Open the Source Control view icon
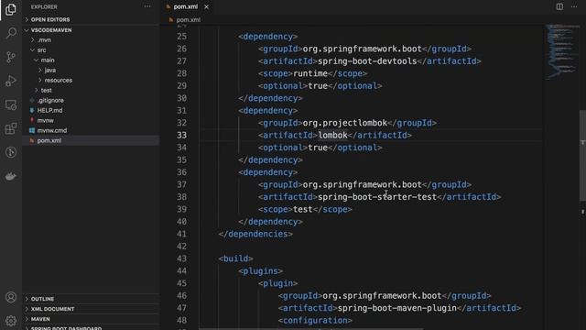Viewport: 586px width, 330px height. [11, 57]
